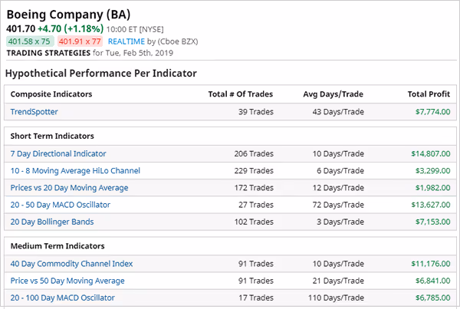Click the Medium Term Indicators section header
Viewport: 460px width, 309px height.
pyautogui.click(x=58, y=246)
